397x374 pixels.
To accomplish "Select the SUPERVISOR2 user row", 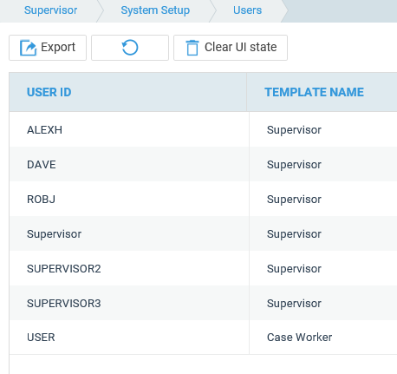I will tap(203, 268).
